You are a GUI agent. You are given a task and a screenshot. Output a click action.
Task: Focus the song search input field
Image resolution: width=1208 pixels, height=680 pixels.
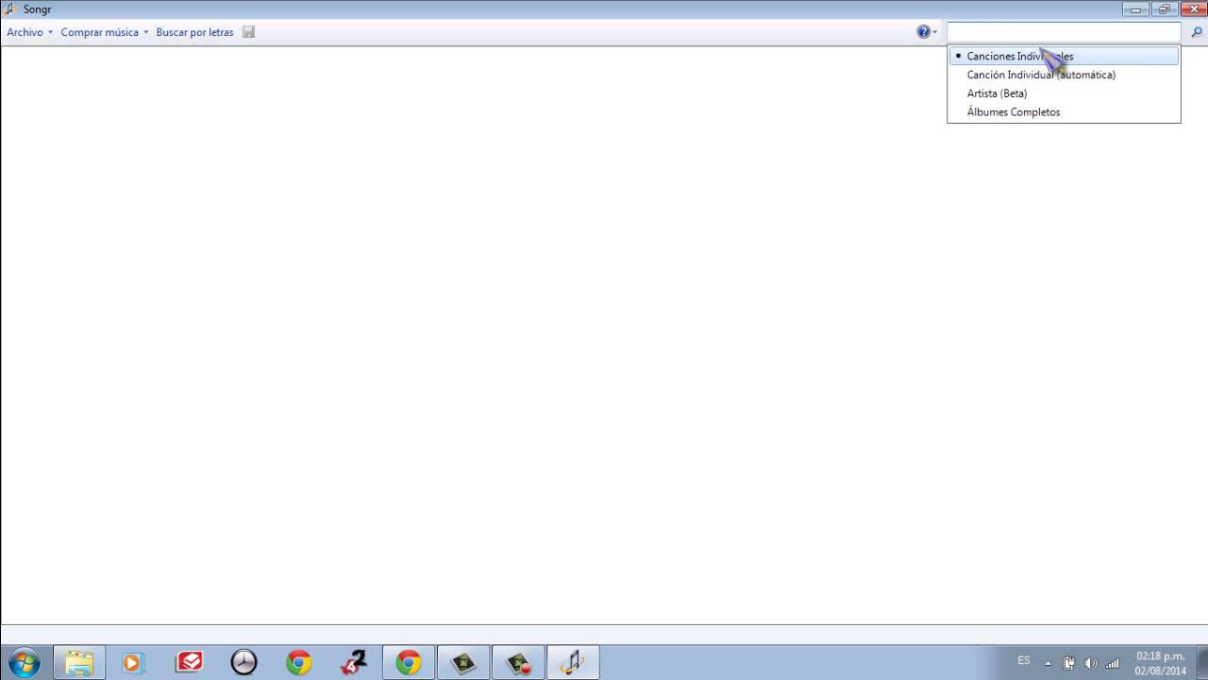pos(1064,32)
